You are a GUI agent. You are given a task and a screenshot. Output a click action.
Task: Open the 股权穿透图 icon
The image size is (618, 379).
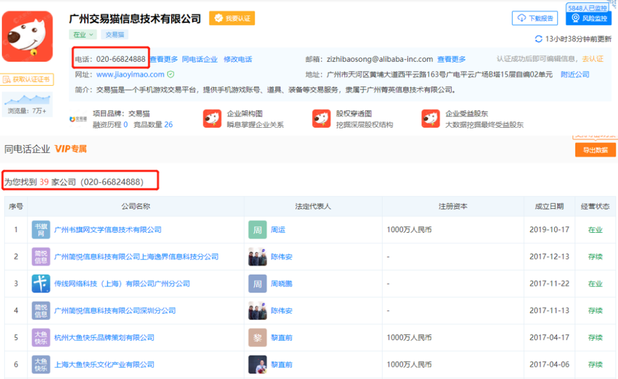click(321, 119)
